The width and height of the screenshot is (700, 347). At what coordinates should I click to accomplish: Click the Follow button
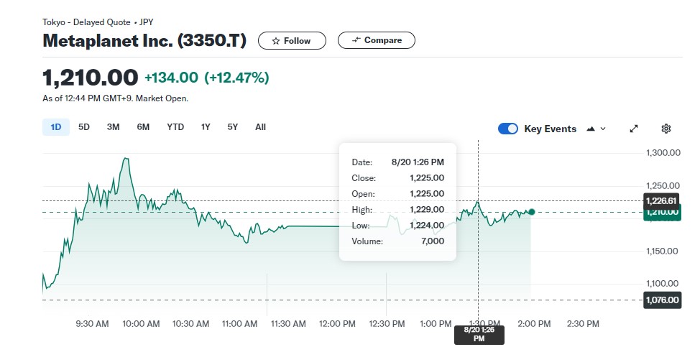[x=292, y=41]
